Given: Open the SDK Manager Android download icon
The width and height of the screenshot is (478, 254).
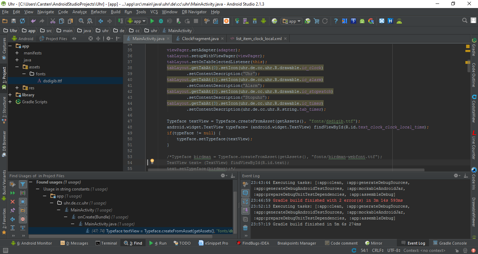Looking at the screenshot, I should pos(254,21).
